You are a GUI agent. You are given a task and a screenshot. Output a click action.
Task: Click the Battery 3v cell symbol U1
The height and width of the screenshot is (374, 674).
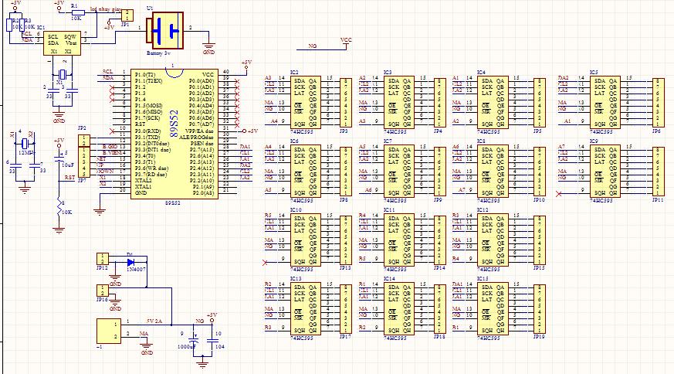165,31
